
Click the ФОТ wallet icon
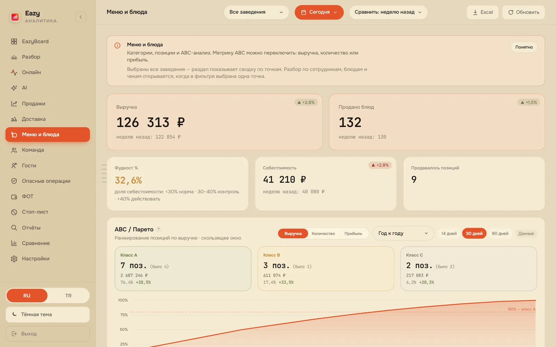pos(14,196)
